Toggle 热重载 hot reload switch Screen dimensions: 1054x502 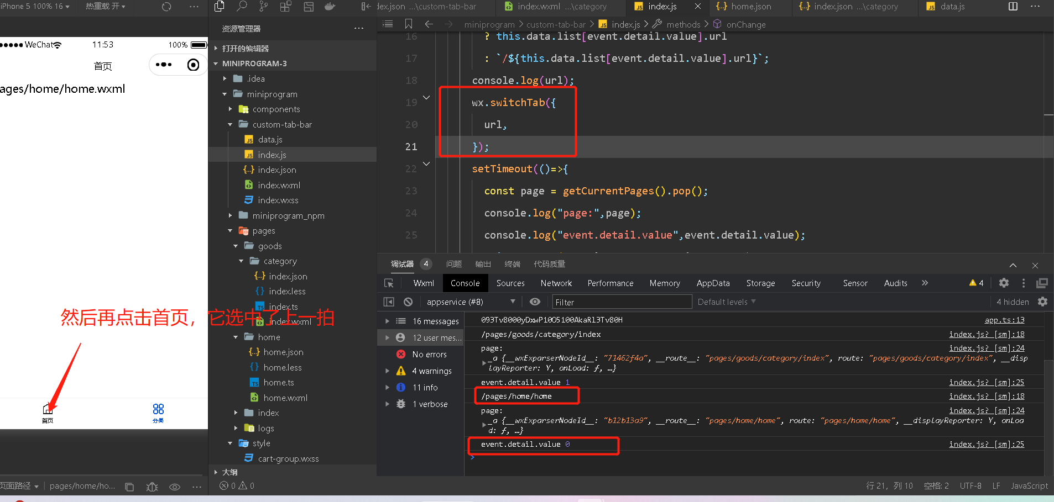pyautogui.click(x=106, y=6)
